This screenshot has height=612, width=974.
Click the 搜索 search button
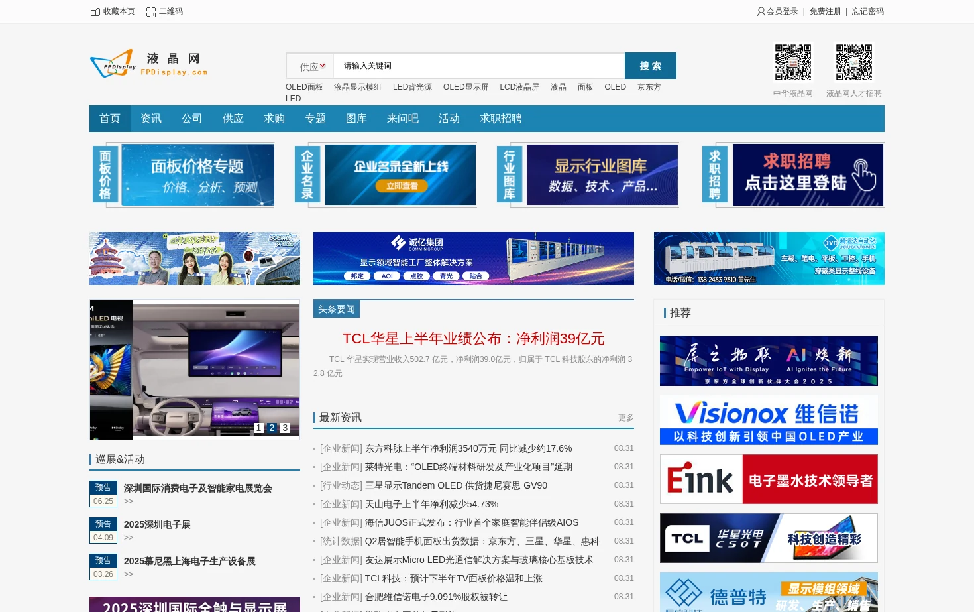tap(651, 66)
